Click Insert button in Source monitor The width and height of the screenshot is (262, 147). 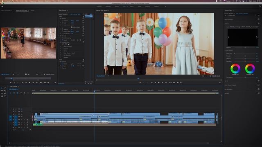pyautogui.click(x=41, y=82)
